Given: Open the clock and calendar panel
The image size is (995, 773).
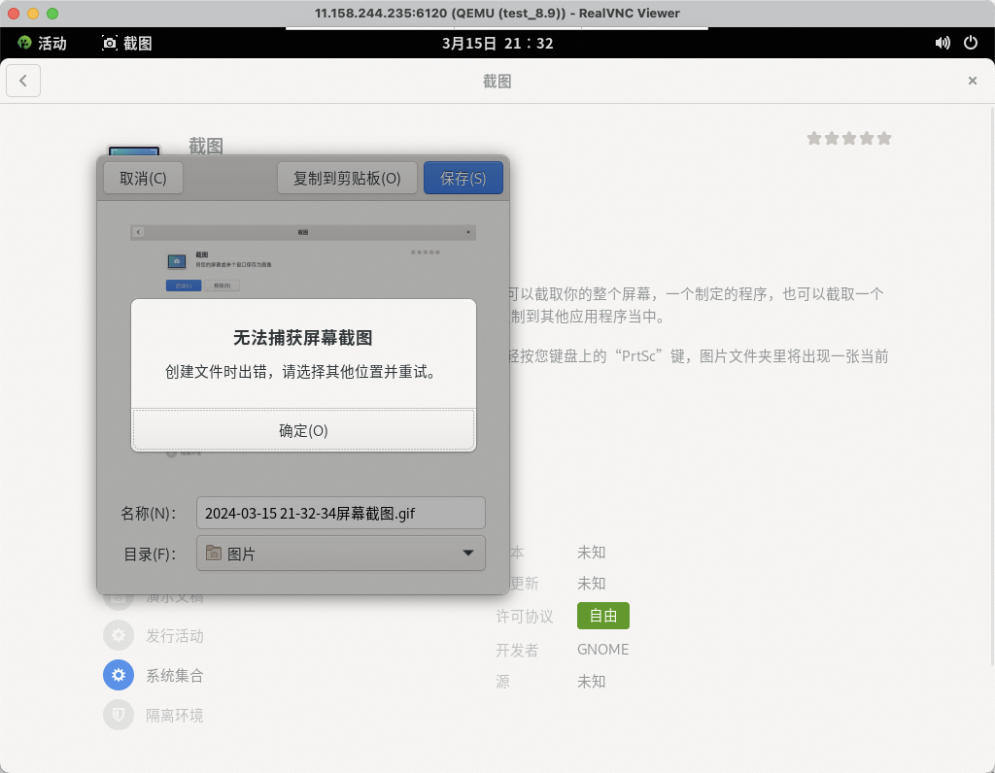Looking at the screenshot, I should pyautogui.click(x=497, y=43).
